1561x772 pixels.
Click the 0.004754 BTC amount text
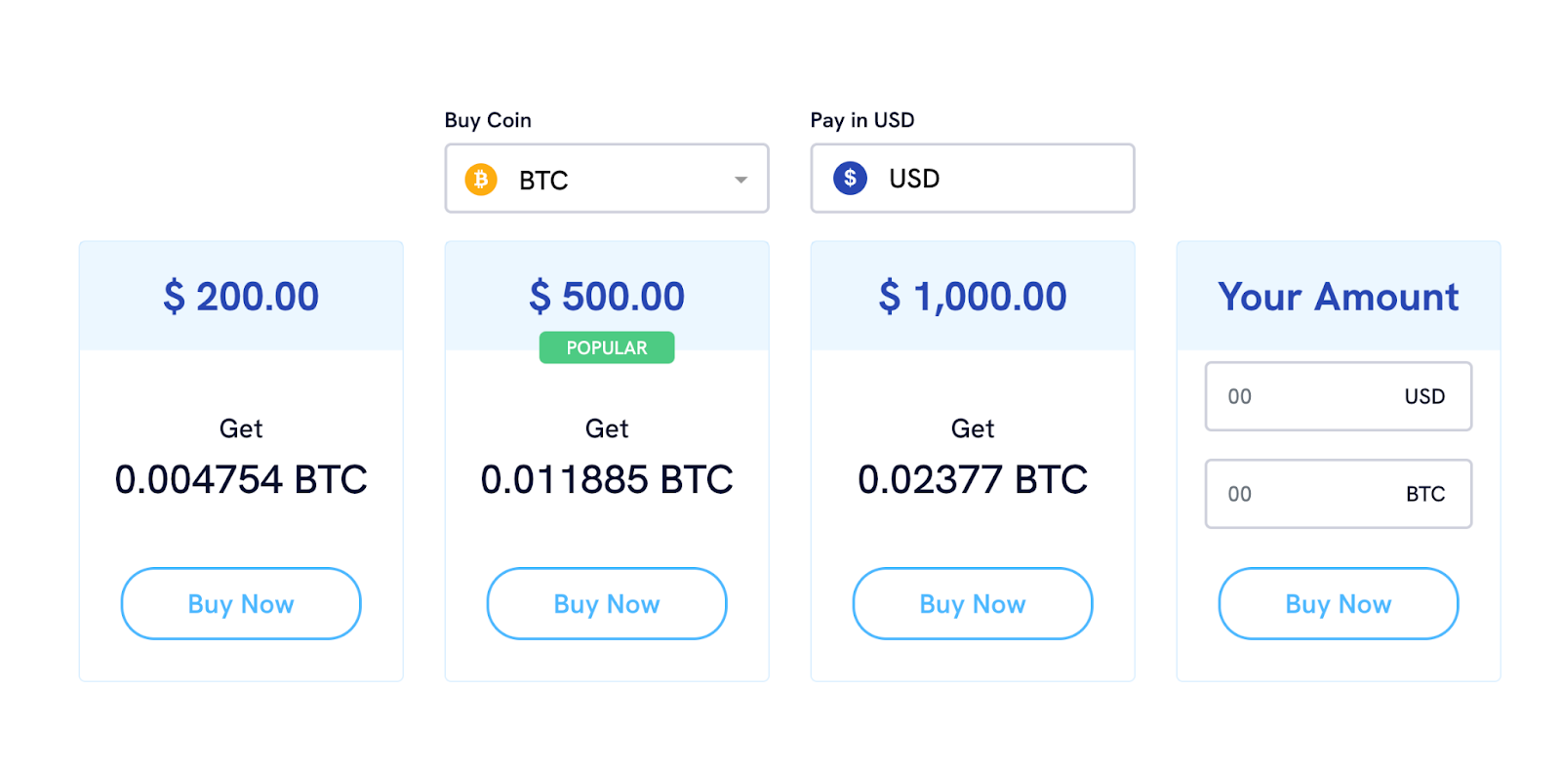click(x=241, y=479)
